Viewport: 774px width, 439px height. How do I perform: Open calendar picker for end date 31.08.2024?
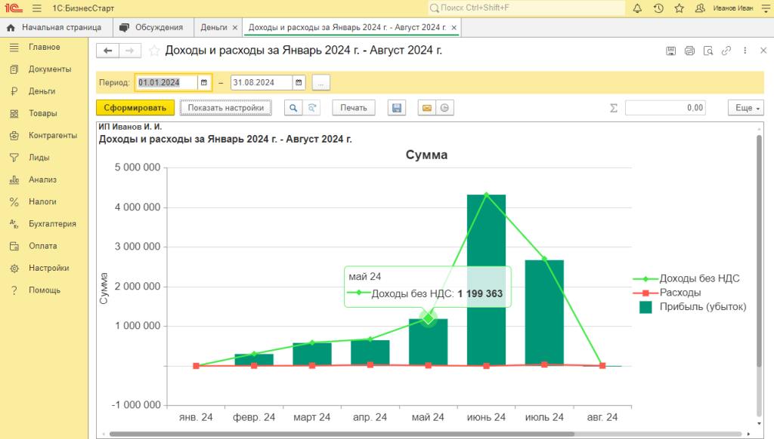coord(299,83)
